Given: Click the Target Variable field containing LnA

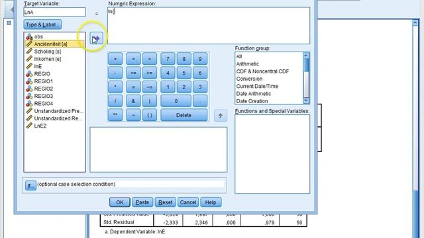Looking at the screenshot, I should point(54,12).
